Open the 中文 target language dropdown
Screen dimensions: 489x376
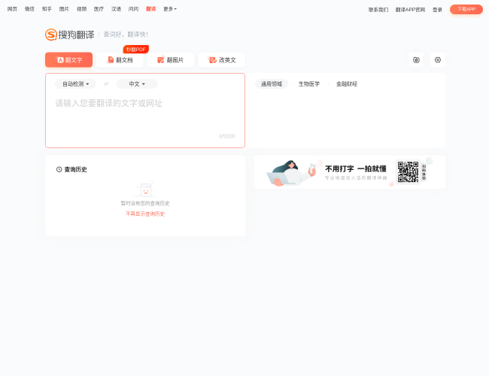(x=137, y=84)
